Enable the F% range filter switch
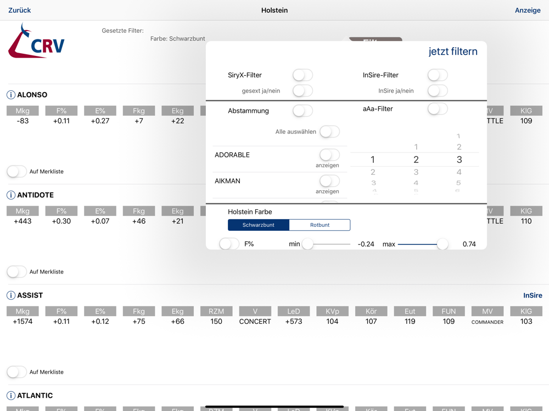This screenshot has width=549, height=411. 229,244
